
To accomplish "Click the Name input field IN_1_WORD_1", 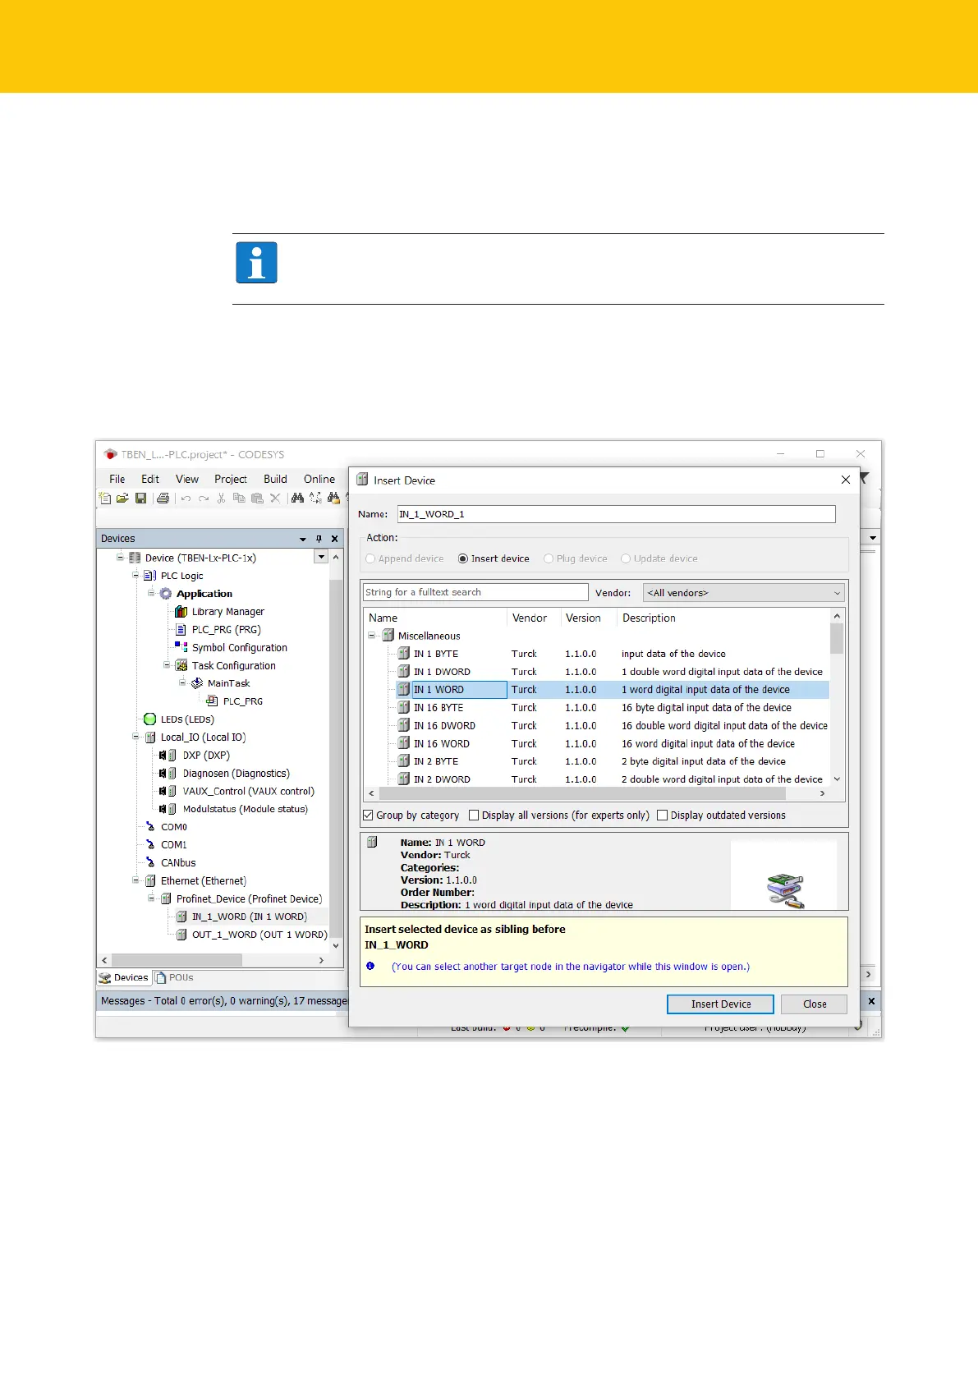I will coord(616,514).
